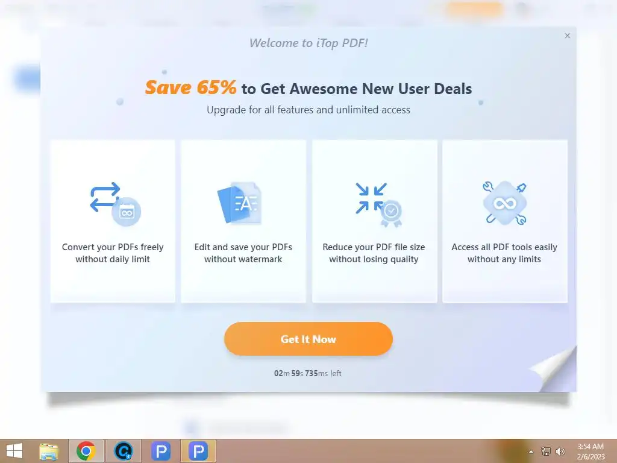Open the active iTop PDF taskbar icon
The width and height of the screenshot is (617, 463).
point(198,451)
